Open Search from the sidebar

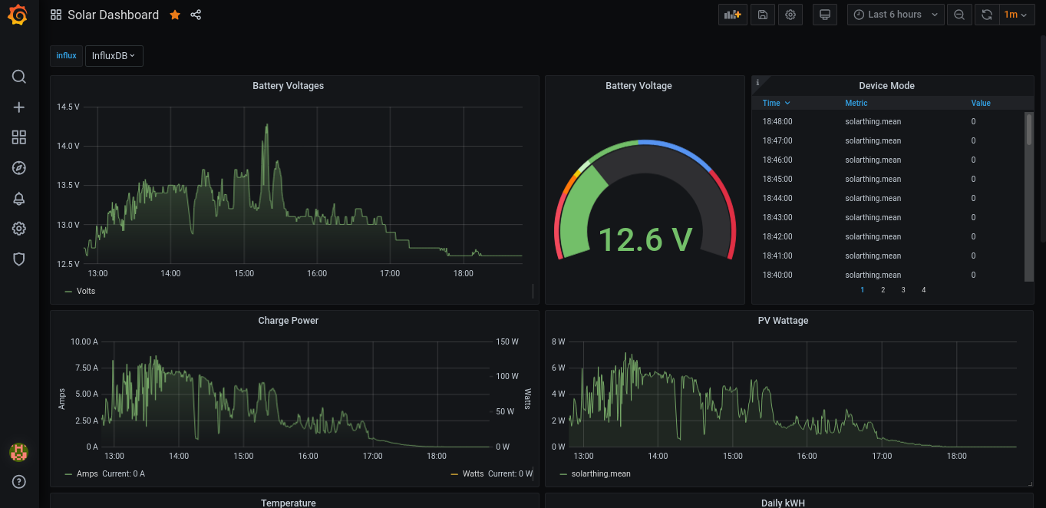[x=18, y=77]
